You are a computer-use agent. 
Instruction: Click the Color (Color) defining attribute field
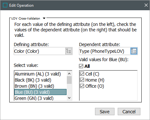click(x=39, y=51)
